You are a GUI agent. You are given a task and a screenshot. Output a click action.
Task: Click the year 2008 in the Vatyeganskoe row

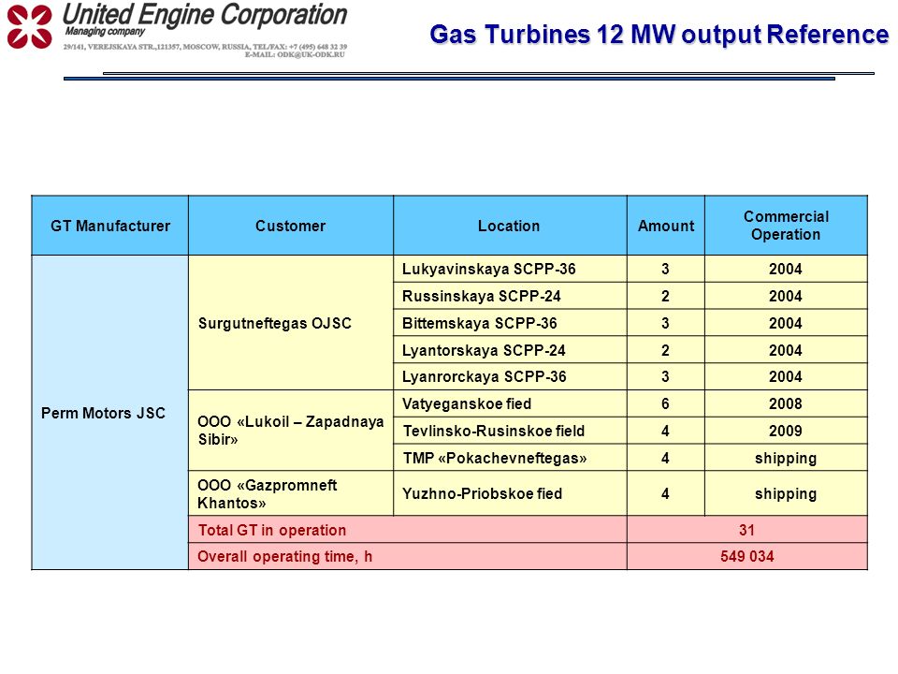click(x=786, y=404)
